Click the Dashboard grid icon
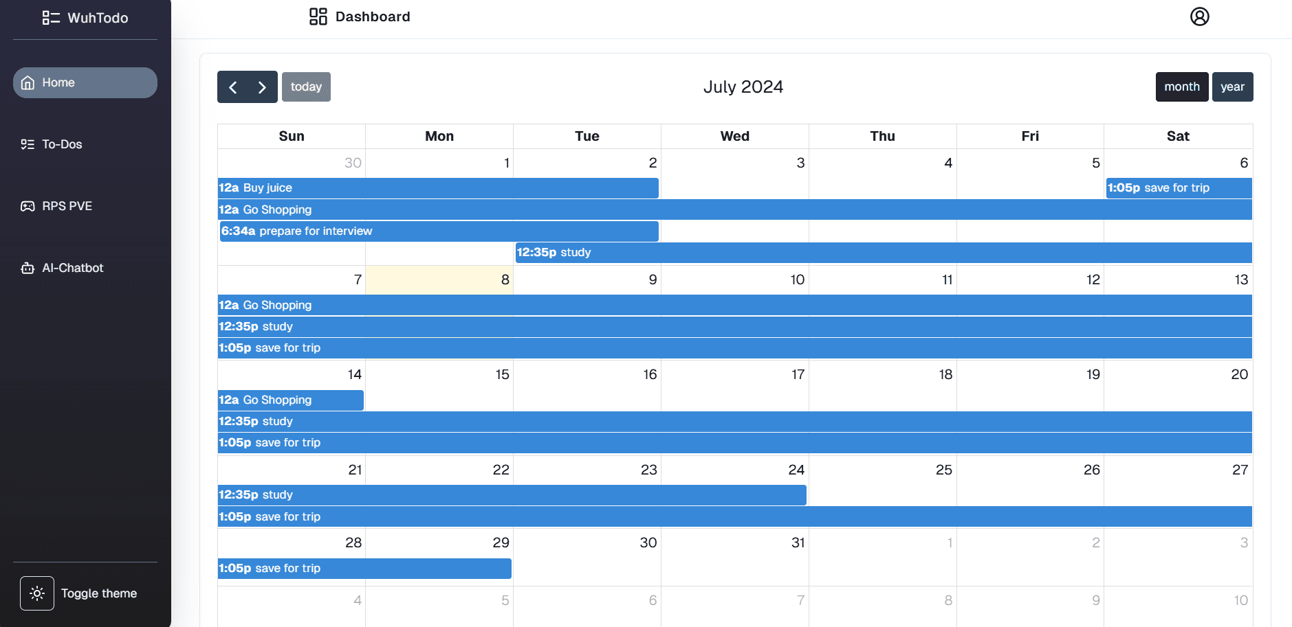 coord(317,16)
